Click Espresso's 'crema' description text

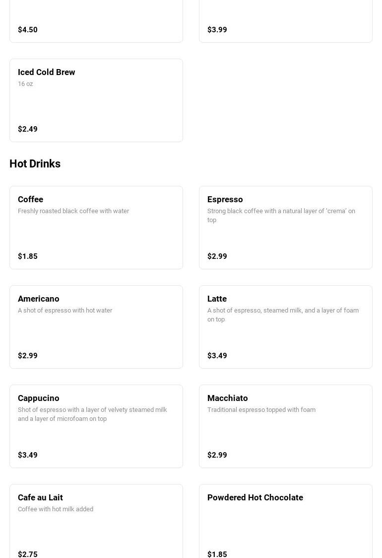click(281, 215)
